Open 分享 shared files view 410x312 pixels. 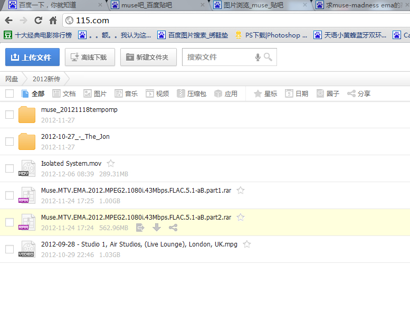pos(359,93)
